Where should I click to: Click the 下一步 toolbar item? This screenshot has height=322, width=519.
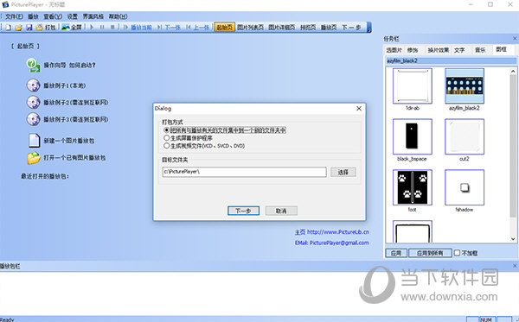351,28
